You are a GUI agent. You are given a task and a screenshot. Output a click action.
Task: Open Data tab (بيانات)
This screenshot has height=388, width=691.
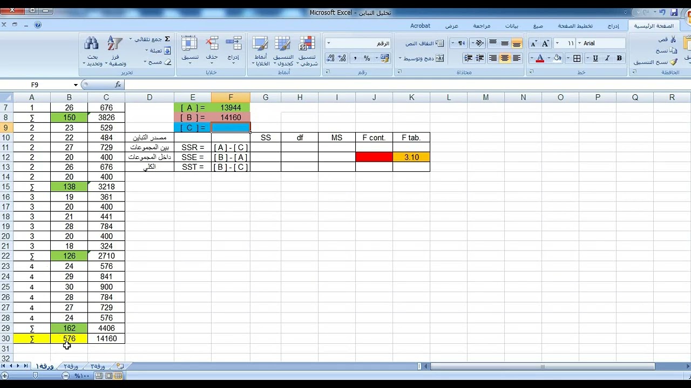tap(512, 26)
